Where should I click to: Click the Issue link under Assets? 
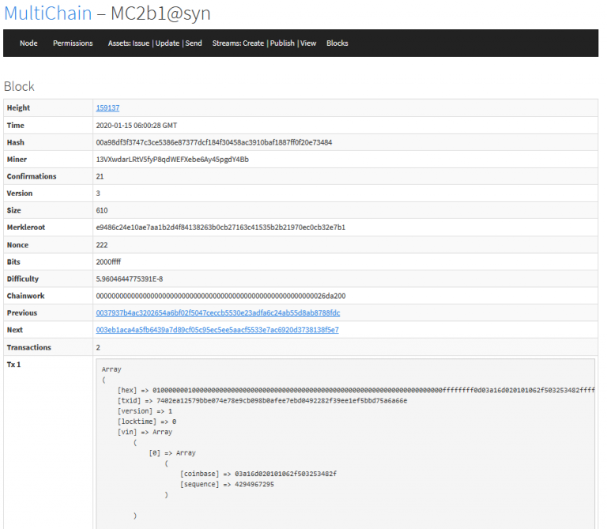[141, 43]
